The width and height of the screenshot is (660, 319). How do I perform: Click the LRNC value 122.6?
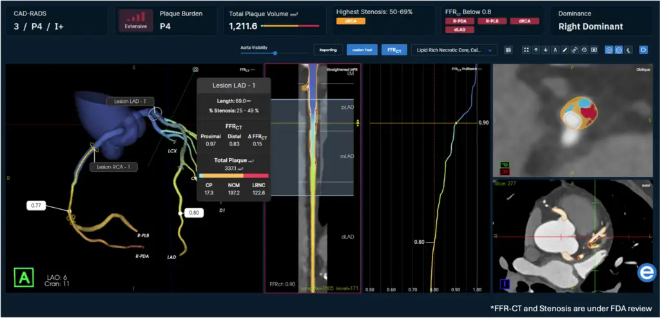[258, 193]
